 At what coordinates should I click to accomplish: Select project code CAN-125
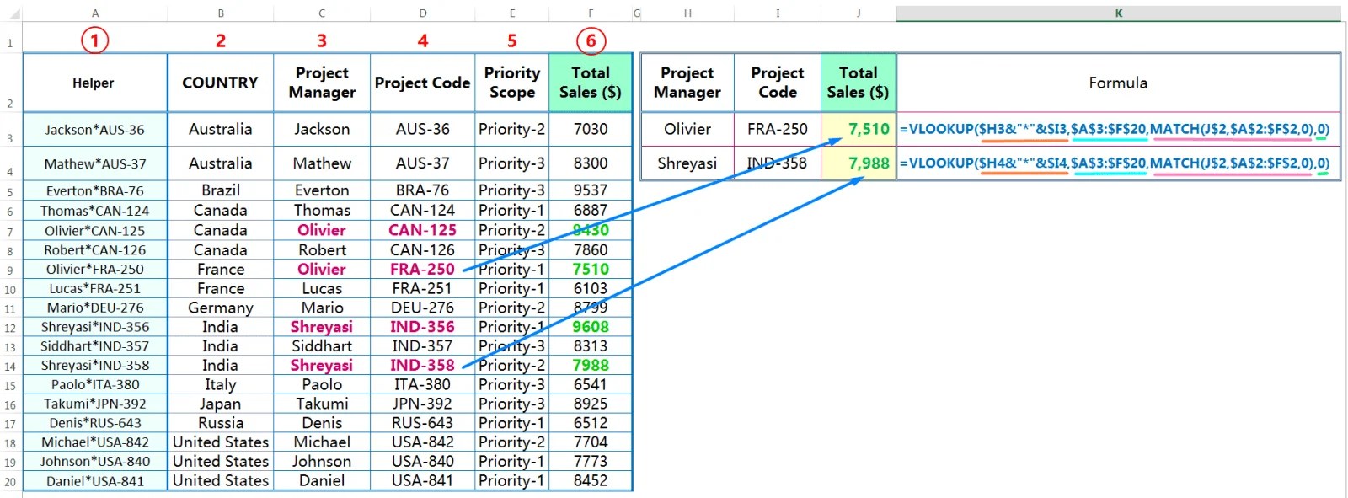[423, 231]
